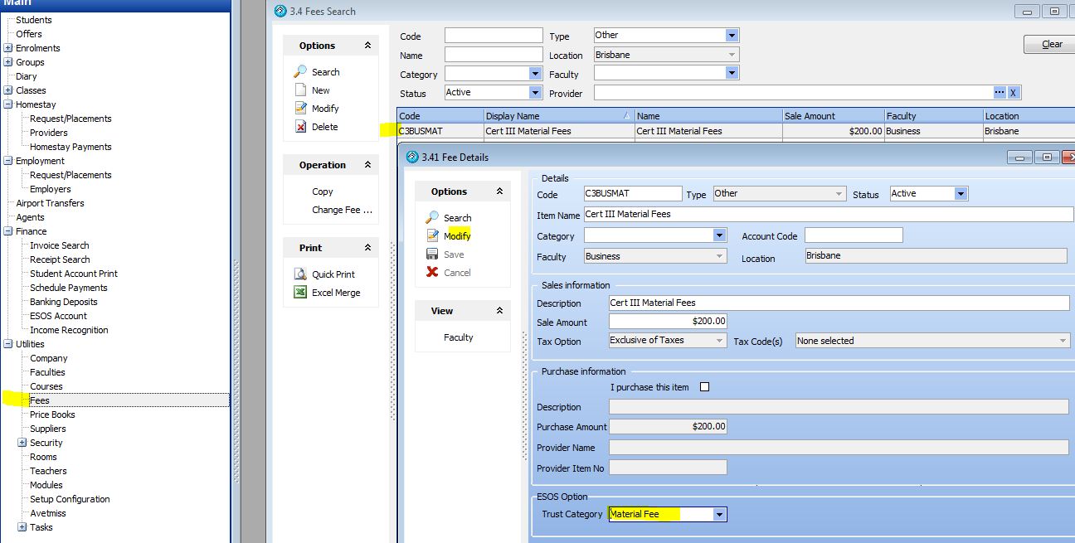Collapse the Operation panel using its chevron
Screen dimensions: 1075x543
click(367, 165)
